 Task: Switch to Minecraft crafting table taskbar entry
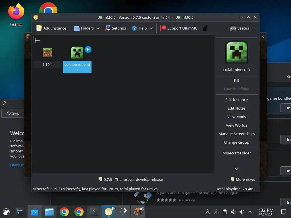(x=138, y=212)
